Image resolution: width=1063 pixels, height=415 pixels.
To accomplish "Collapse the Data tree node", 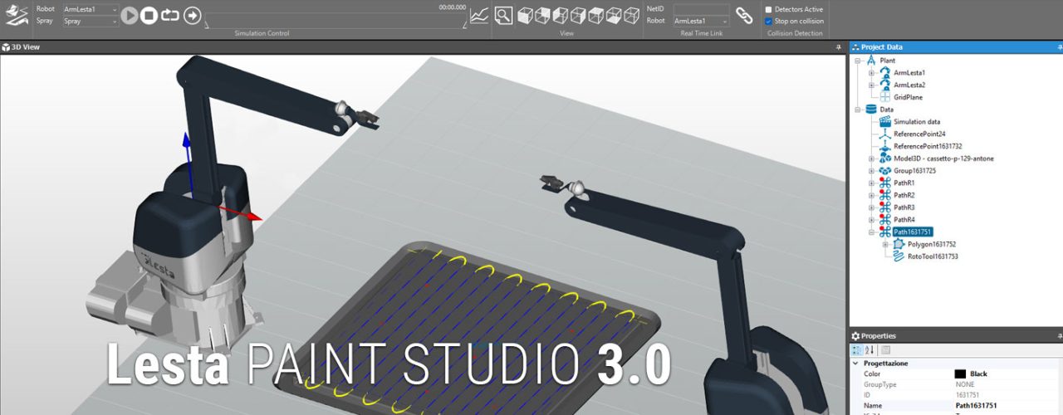I will tap(858, 109).
